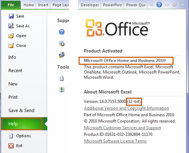Open Additional Version and Copyright Information
189x153 pixels.
point(127,108)
